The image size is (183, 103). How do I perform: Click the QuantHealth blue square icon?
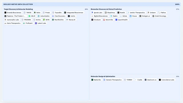click(x=116, y=20)
